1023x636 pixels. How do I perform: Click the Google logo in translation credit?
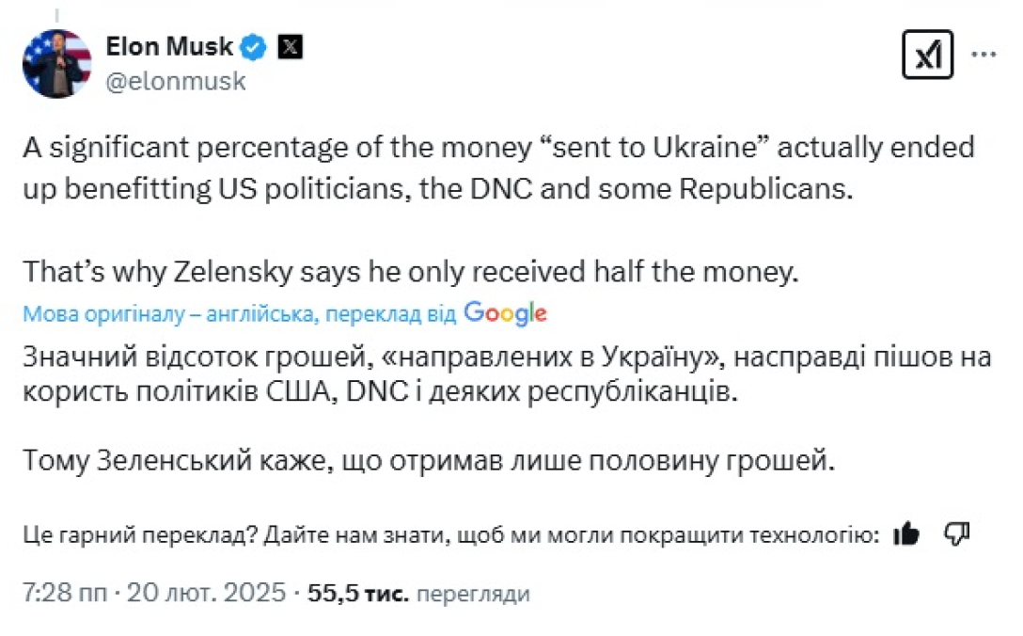505,313
